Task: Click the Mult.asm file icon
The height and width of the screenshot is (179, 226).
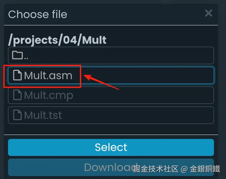Action: (x=17, y=75)
